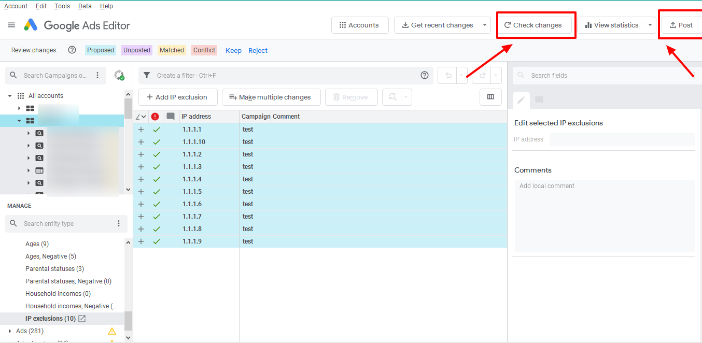Open the filter help question icon

tap(425, 76)
